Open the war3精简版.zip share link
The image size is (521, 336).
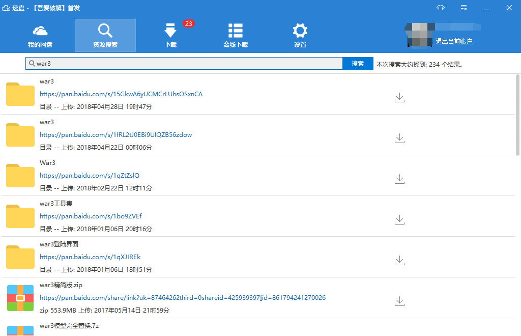(183, 298)
